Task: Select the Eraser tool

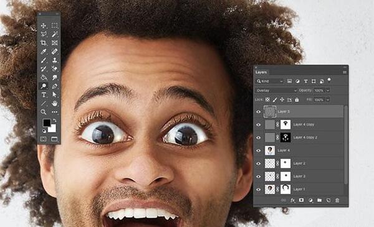Action: 54,69
